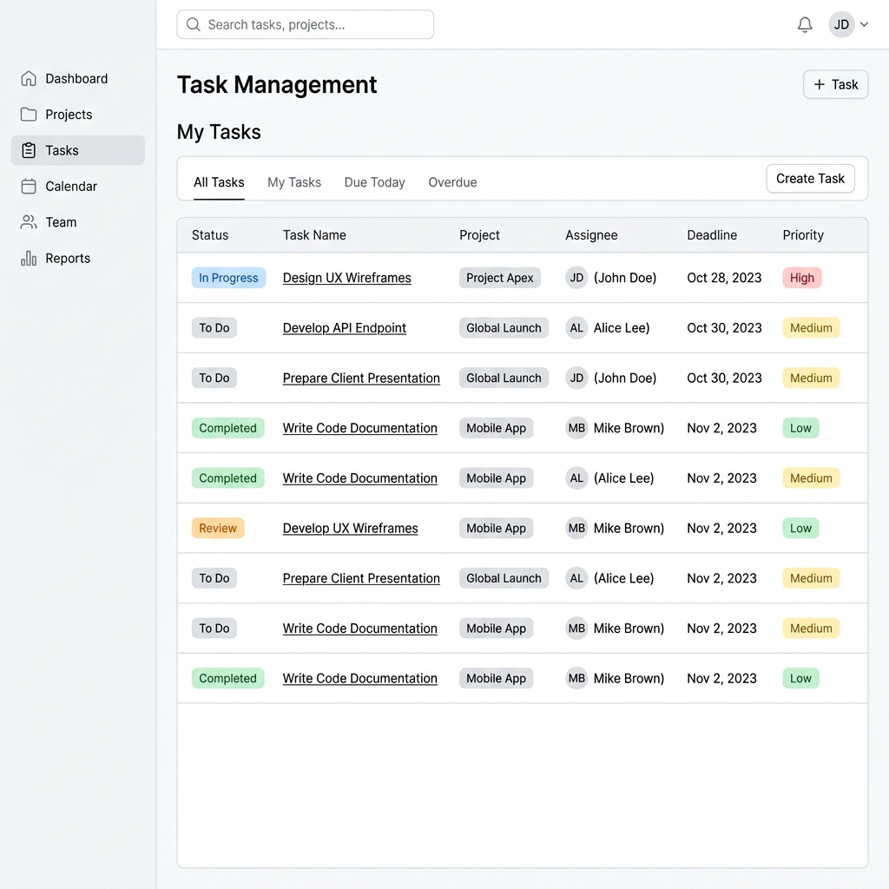The image size is (889, 889).
Task: Click AL avatar in Write Code Documentation row
Action: 576,478
